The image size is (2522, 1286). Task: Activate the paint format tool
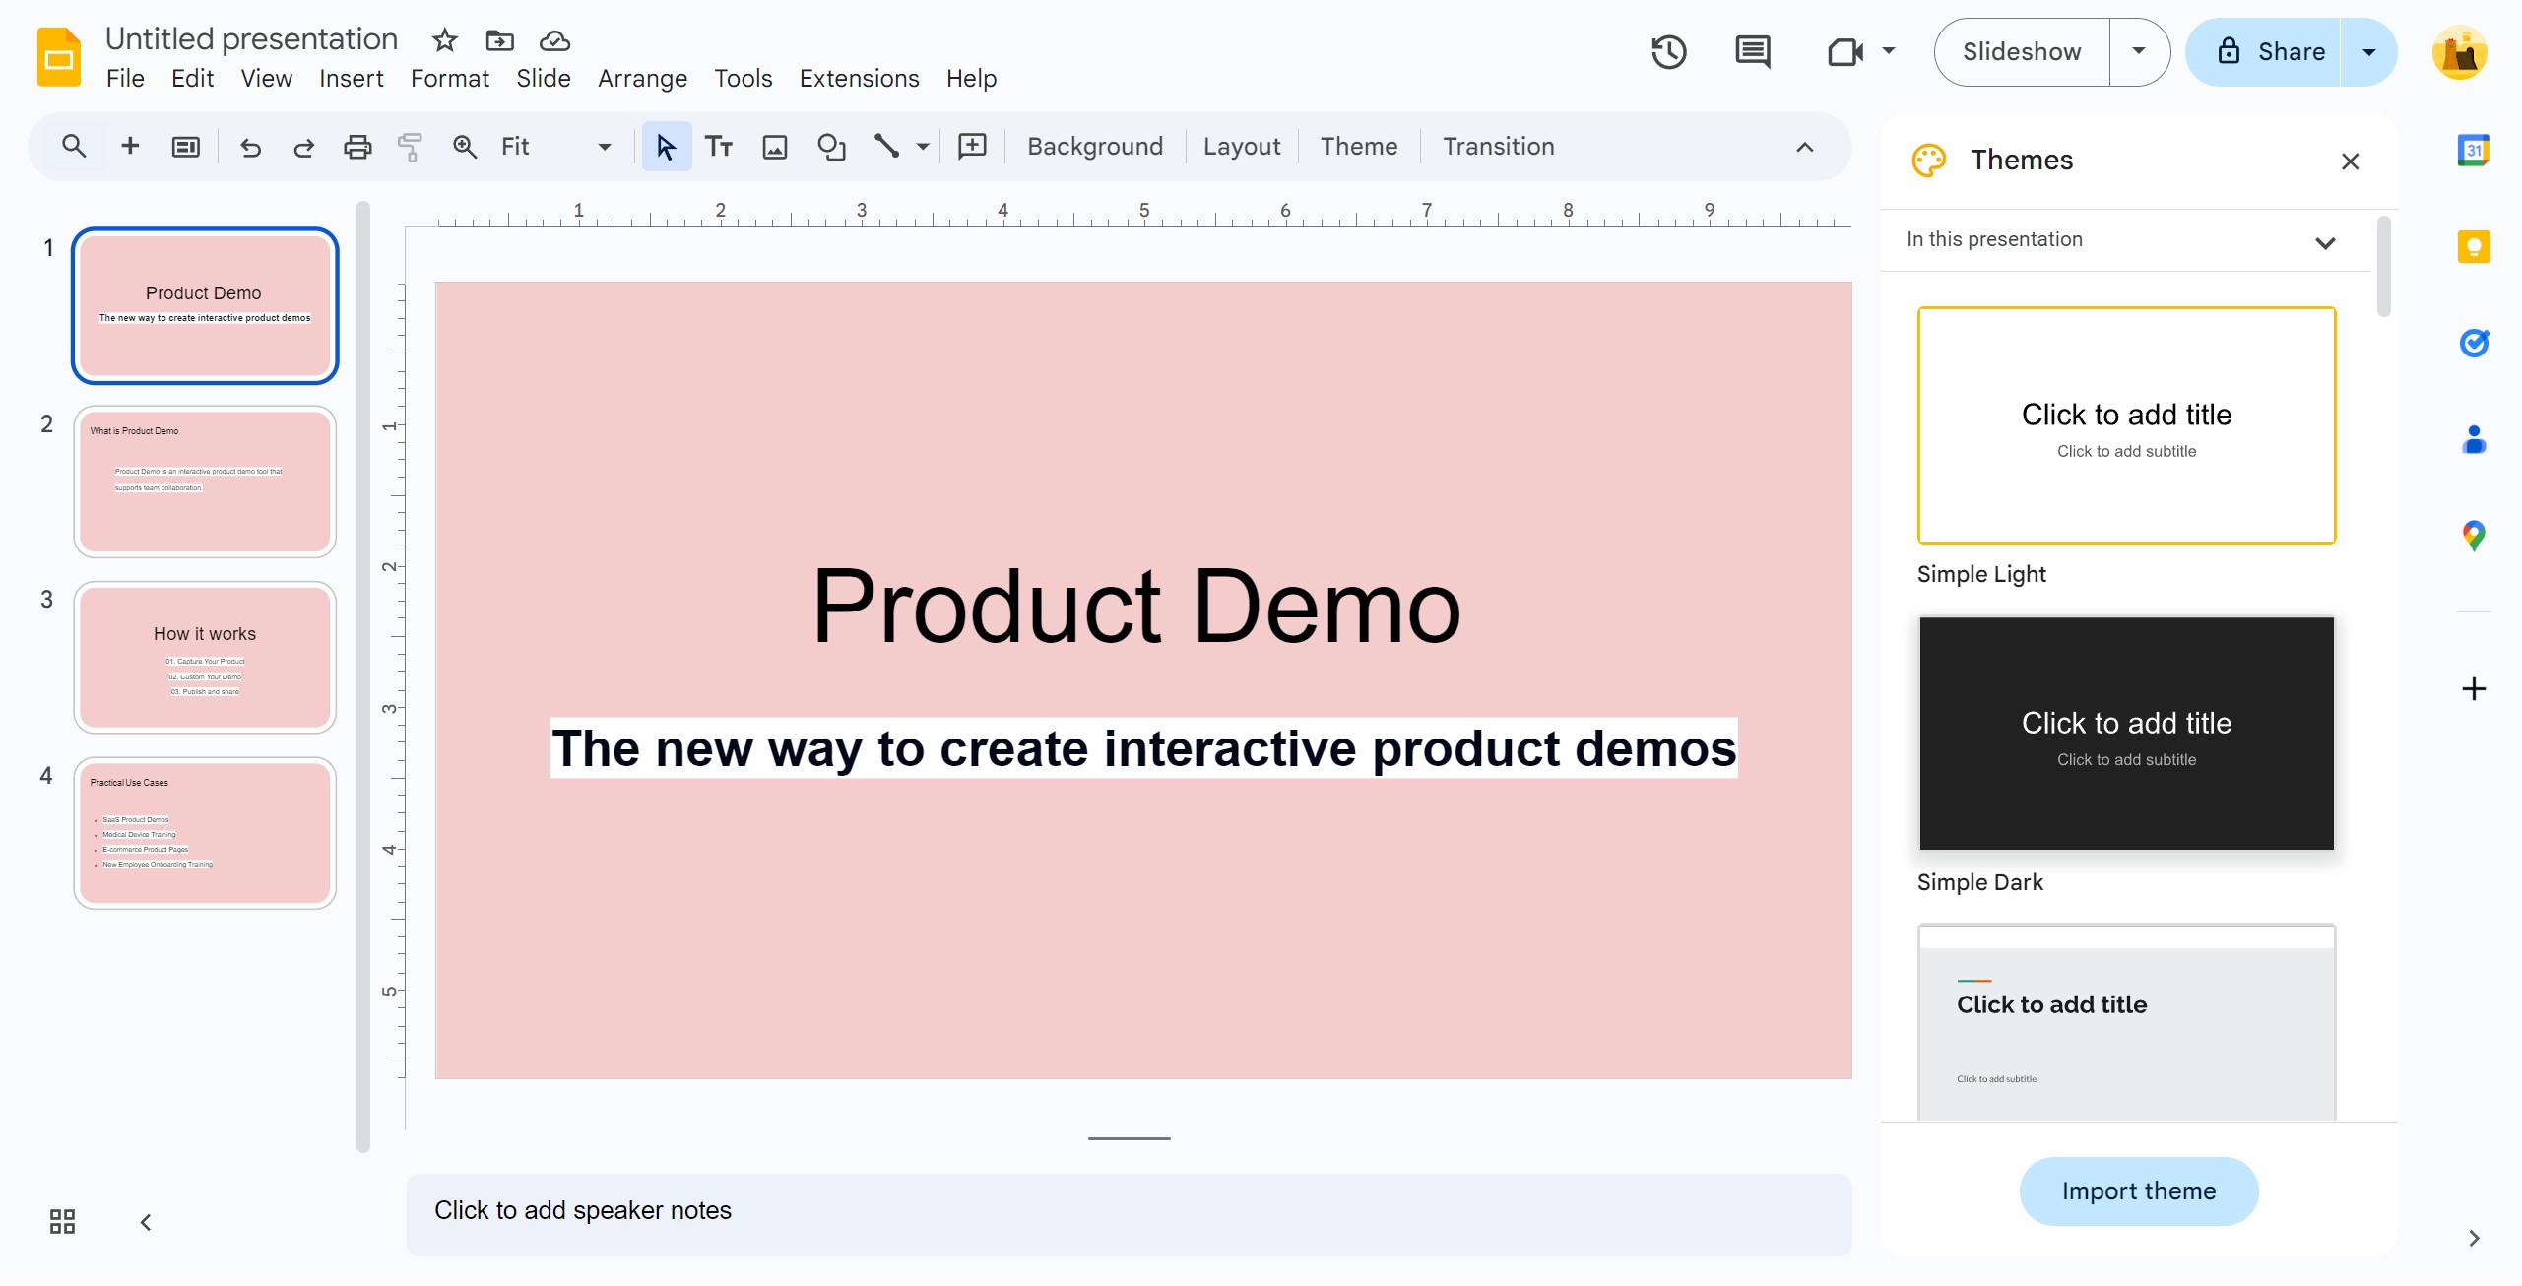pyautogui.click(x=410, y=147)
